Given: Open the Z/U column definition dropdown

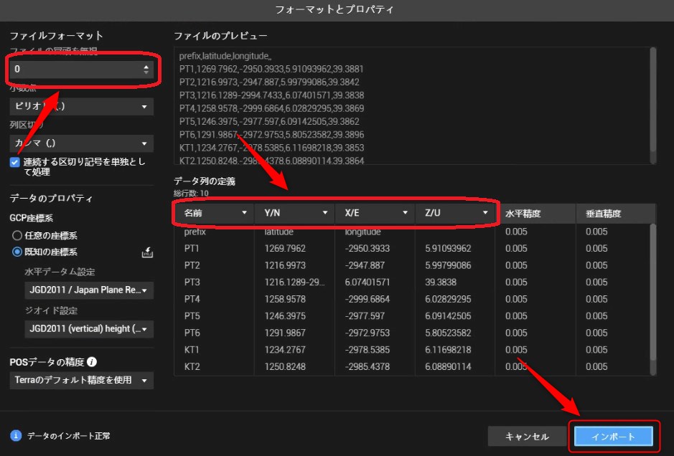Looking at the screenshot, I should coord(456,213).
